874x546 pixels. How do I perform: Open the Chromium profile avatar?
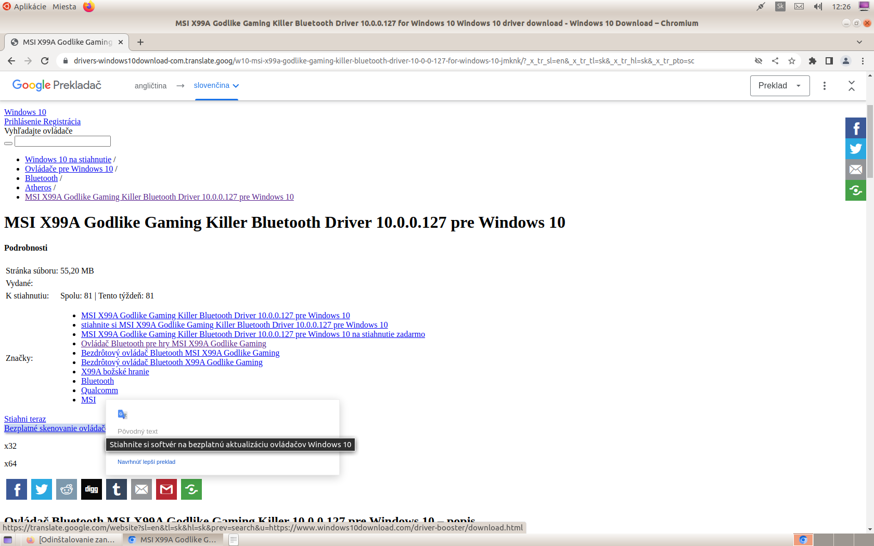click(846, 61)
